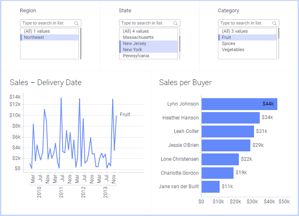Click the State filter search magnifier icon

click(x=175, y=23)
